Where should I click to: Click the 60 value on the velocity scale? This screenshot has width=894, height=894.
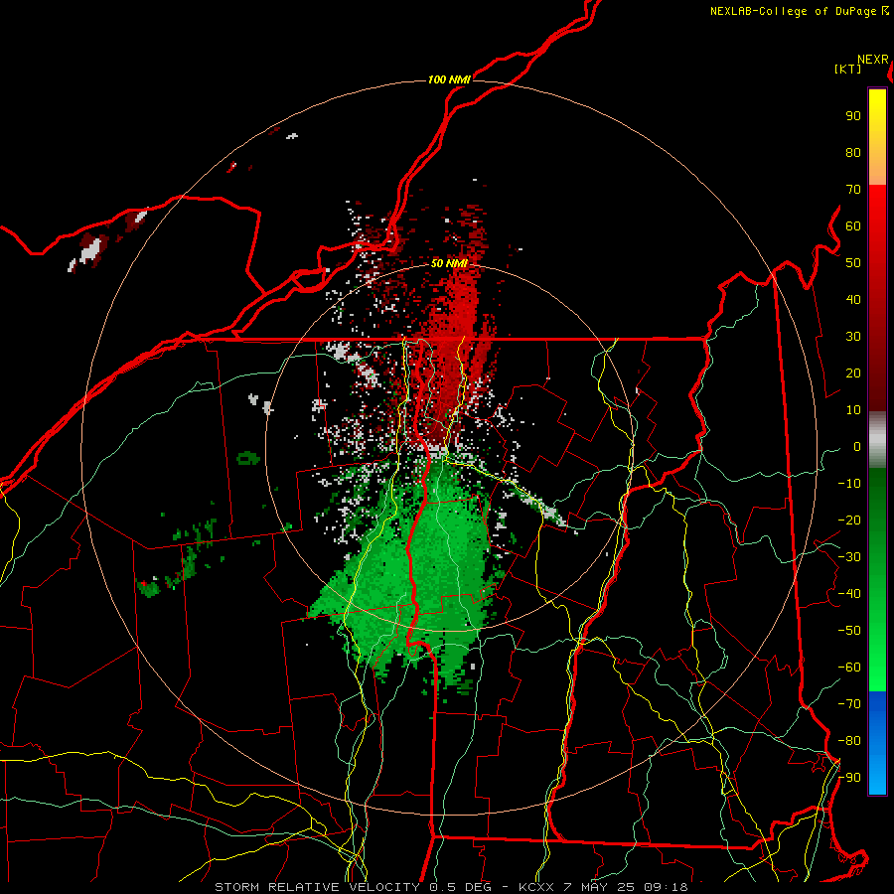tap(853, 226)
